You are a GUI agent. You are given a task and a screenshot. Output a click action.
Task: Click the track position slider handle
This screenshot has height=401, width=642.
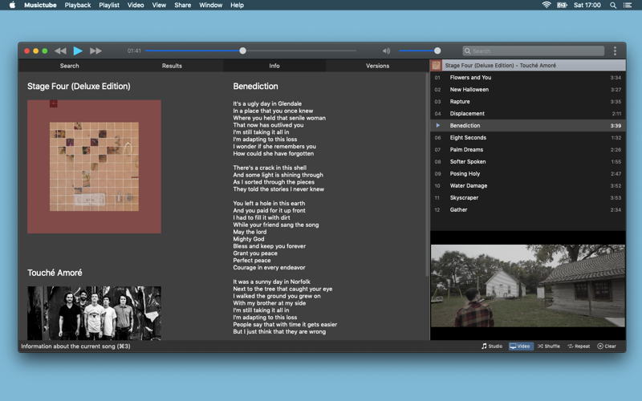click(243, 51)
